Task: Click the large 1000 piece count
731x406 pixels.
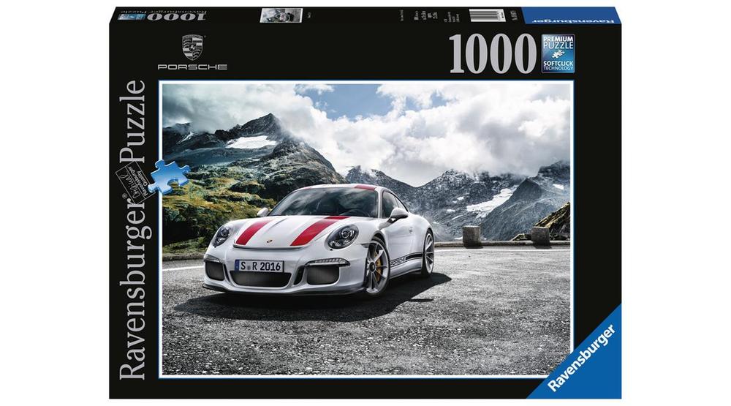Action: pyautogui.click(x=493, y=54)
